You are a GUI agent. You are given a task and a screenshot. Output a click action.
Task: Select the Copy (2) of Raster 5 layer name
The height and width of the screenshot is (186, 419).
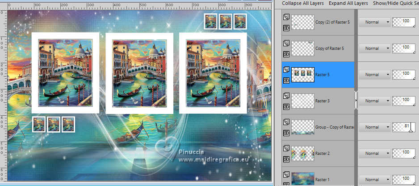pyautogui.click(x=332, y=22)
